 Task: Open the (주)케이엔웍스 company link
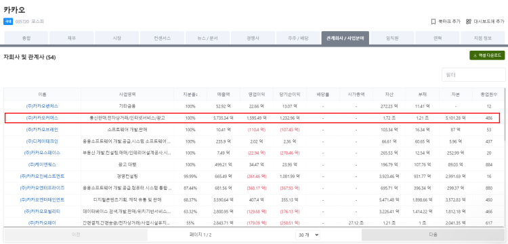(42, 164)
